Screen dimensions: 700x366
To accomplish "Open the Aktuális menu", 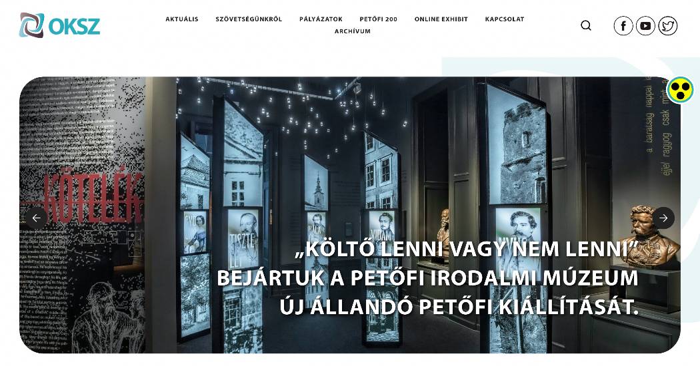I will click(182, 19).
